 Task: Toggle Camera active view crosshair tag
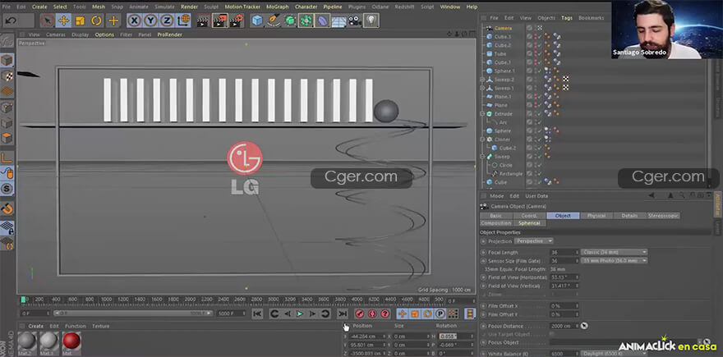[540, 29]
